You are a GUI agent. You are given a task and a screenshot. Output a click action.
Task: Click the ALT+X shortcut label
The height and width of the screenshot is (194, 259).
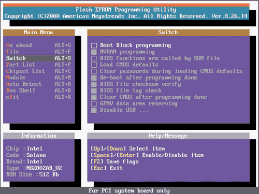63,97
